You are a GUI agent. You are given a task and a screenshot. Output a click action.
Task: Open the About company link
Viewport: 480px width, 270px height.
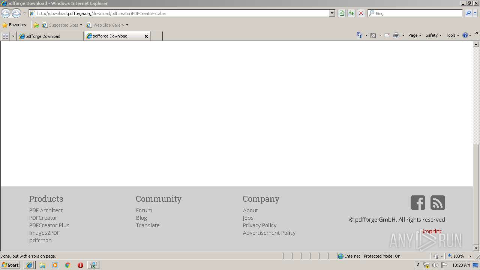[x=250, y=210]
